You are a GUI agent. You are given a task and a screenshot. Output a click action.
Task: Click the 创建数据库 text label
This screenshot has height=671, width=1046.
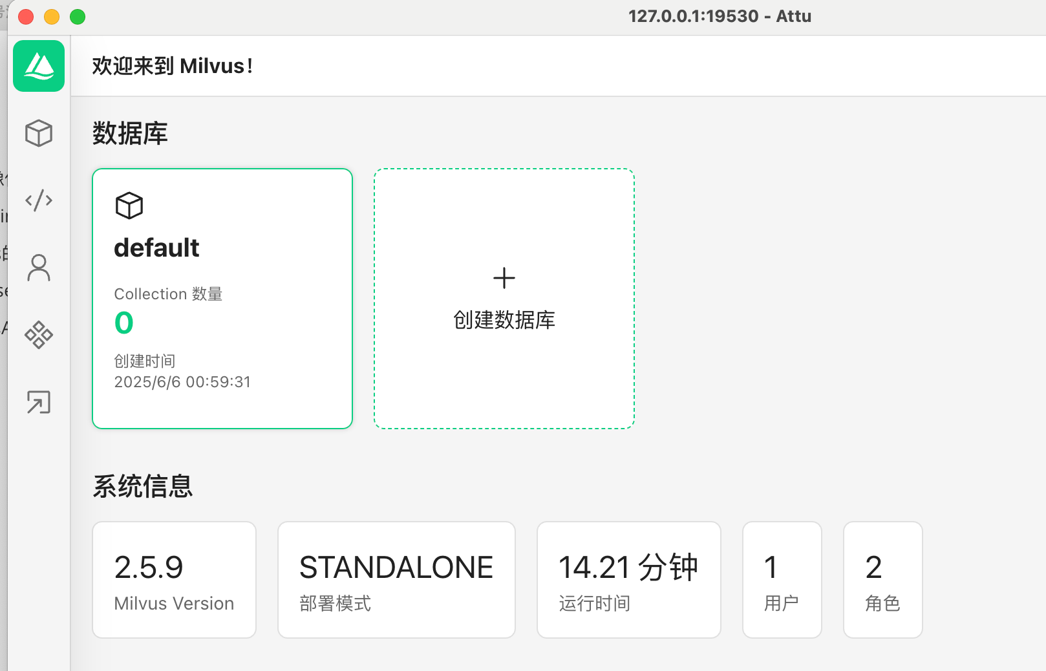point(504,320)
